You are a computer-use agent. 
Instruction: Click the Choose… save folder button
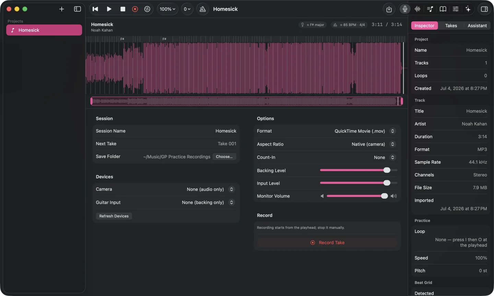click(224, 157)
